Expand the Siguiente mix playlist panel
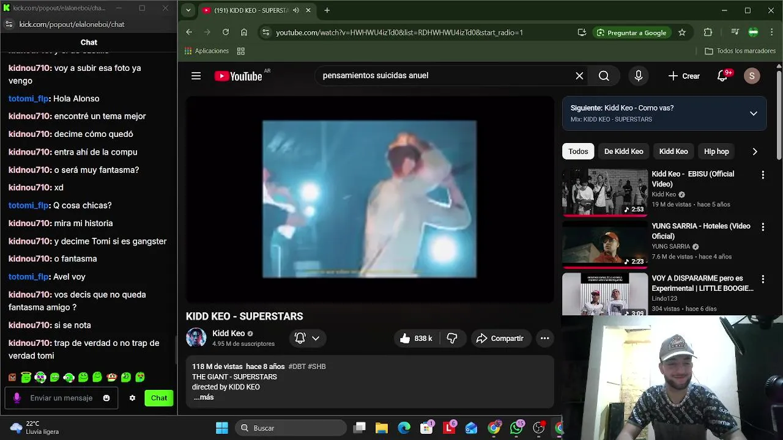This screenshot has width=783, height=440. click(x=754, y=114)
